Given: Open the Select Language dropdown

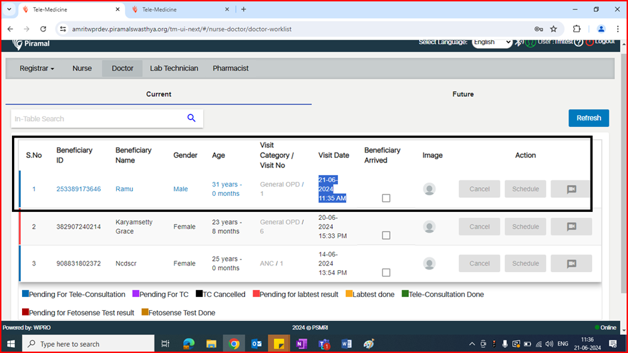Looking at the screenshot, I should tap(492, 42).
